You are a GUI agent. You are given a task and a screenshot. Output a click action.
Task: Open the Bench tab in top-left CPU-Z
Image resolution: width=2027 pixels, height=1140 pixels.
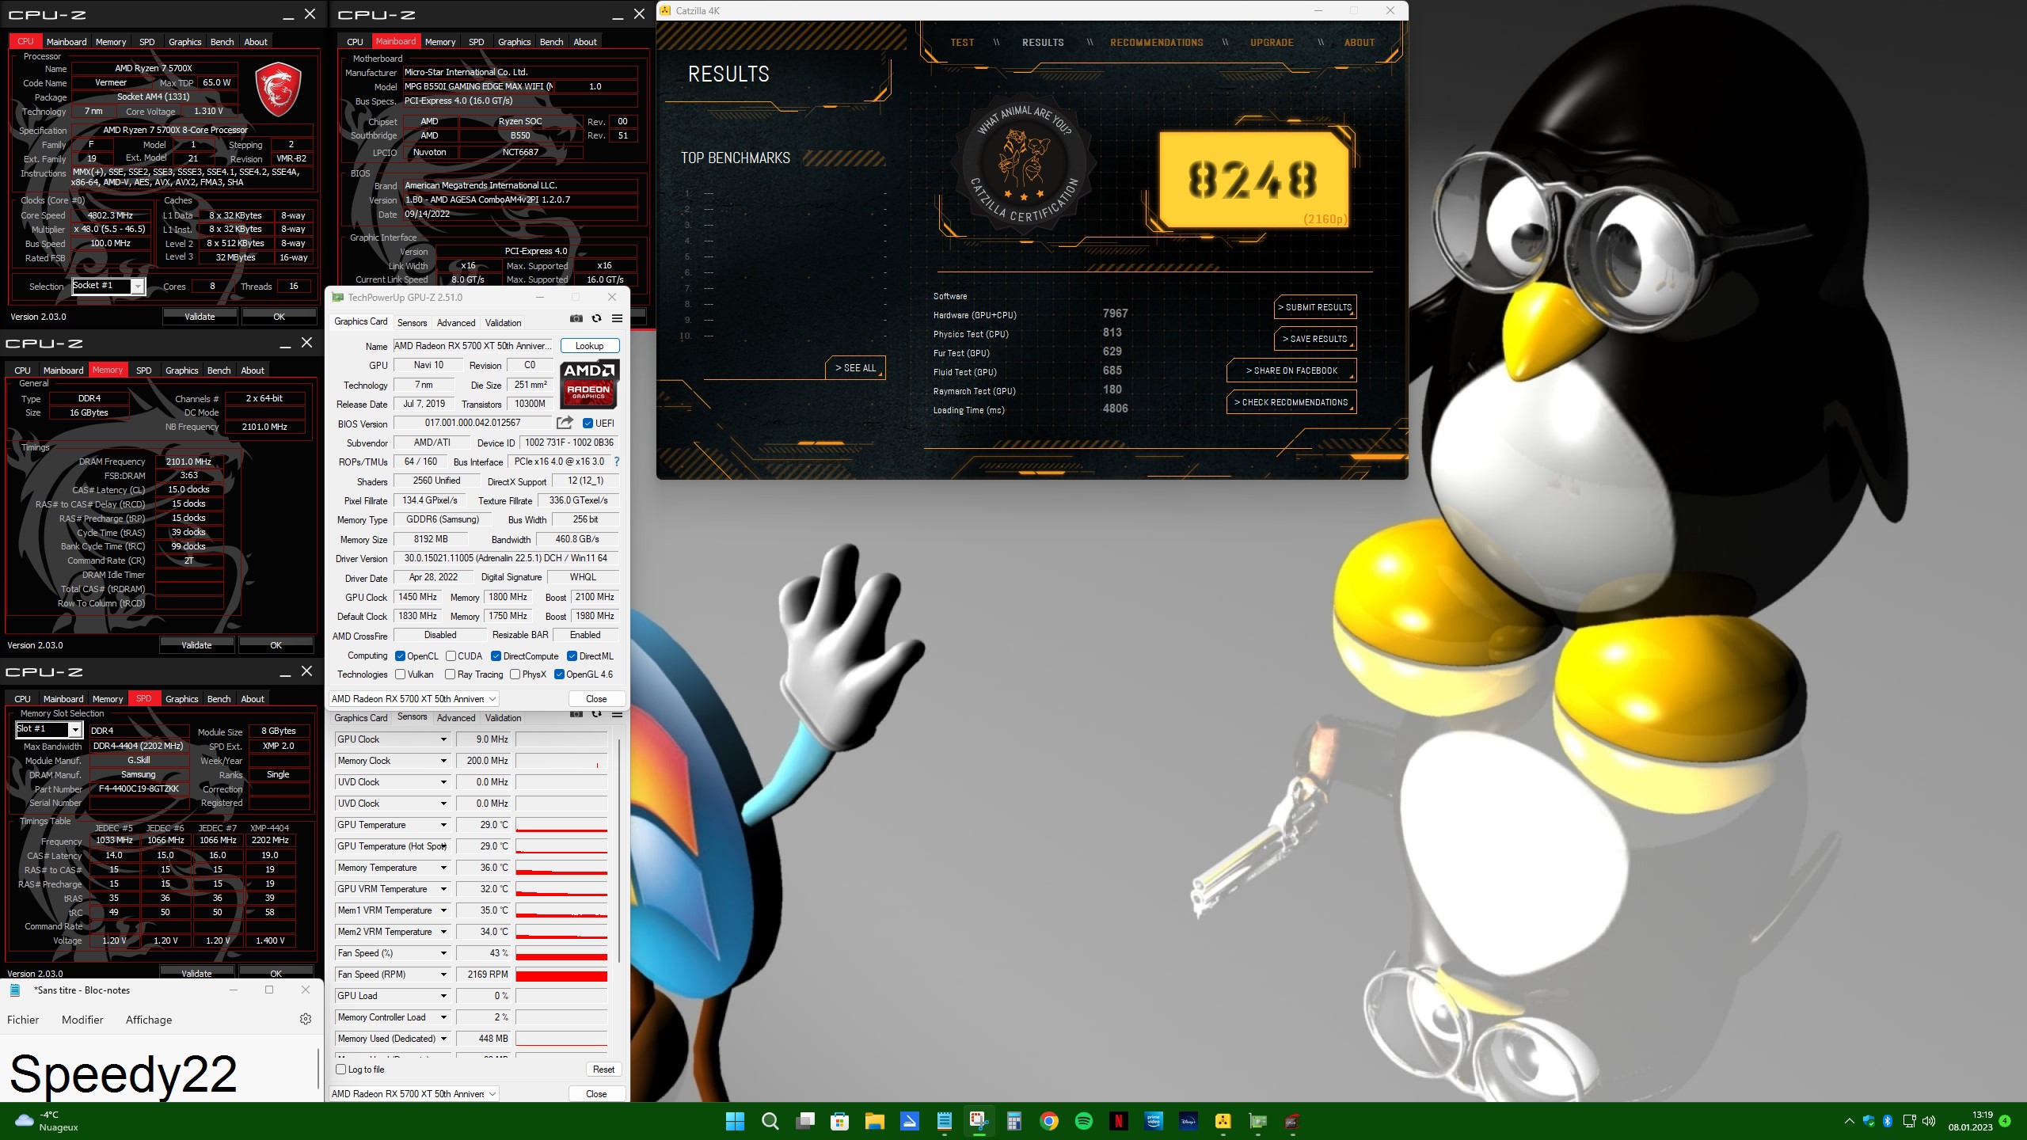[x=222, y=42]
